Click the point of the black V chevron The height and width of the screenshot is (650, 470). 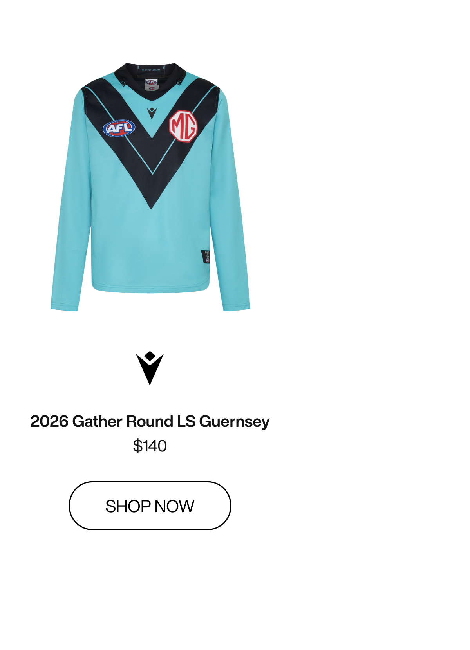tap(152, 203)
